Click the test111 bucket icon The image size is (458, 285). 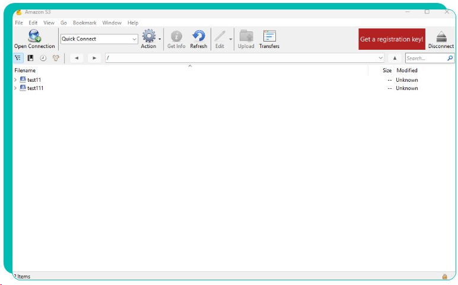pyautogui.click(x=23, y=88)
